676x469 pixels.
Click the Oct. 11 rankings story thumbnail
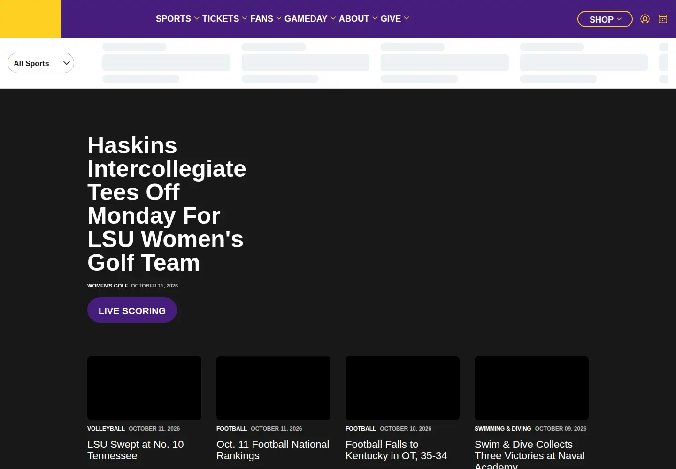tap(273, 388)
